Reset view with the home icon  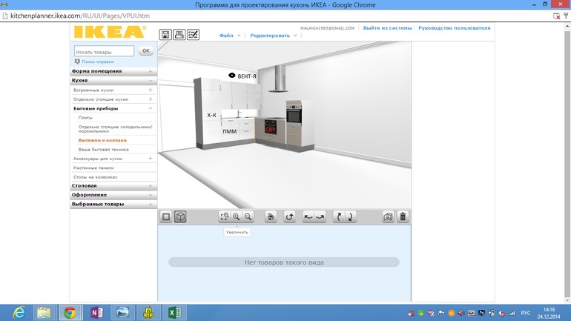pyautogui.click(x=271, y=216)
